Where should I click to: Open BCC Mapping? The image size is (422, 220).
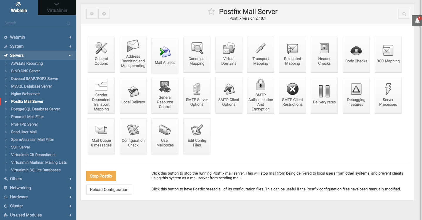(388, 54)
